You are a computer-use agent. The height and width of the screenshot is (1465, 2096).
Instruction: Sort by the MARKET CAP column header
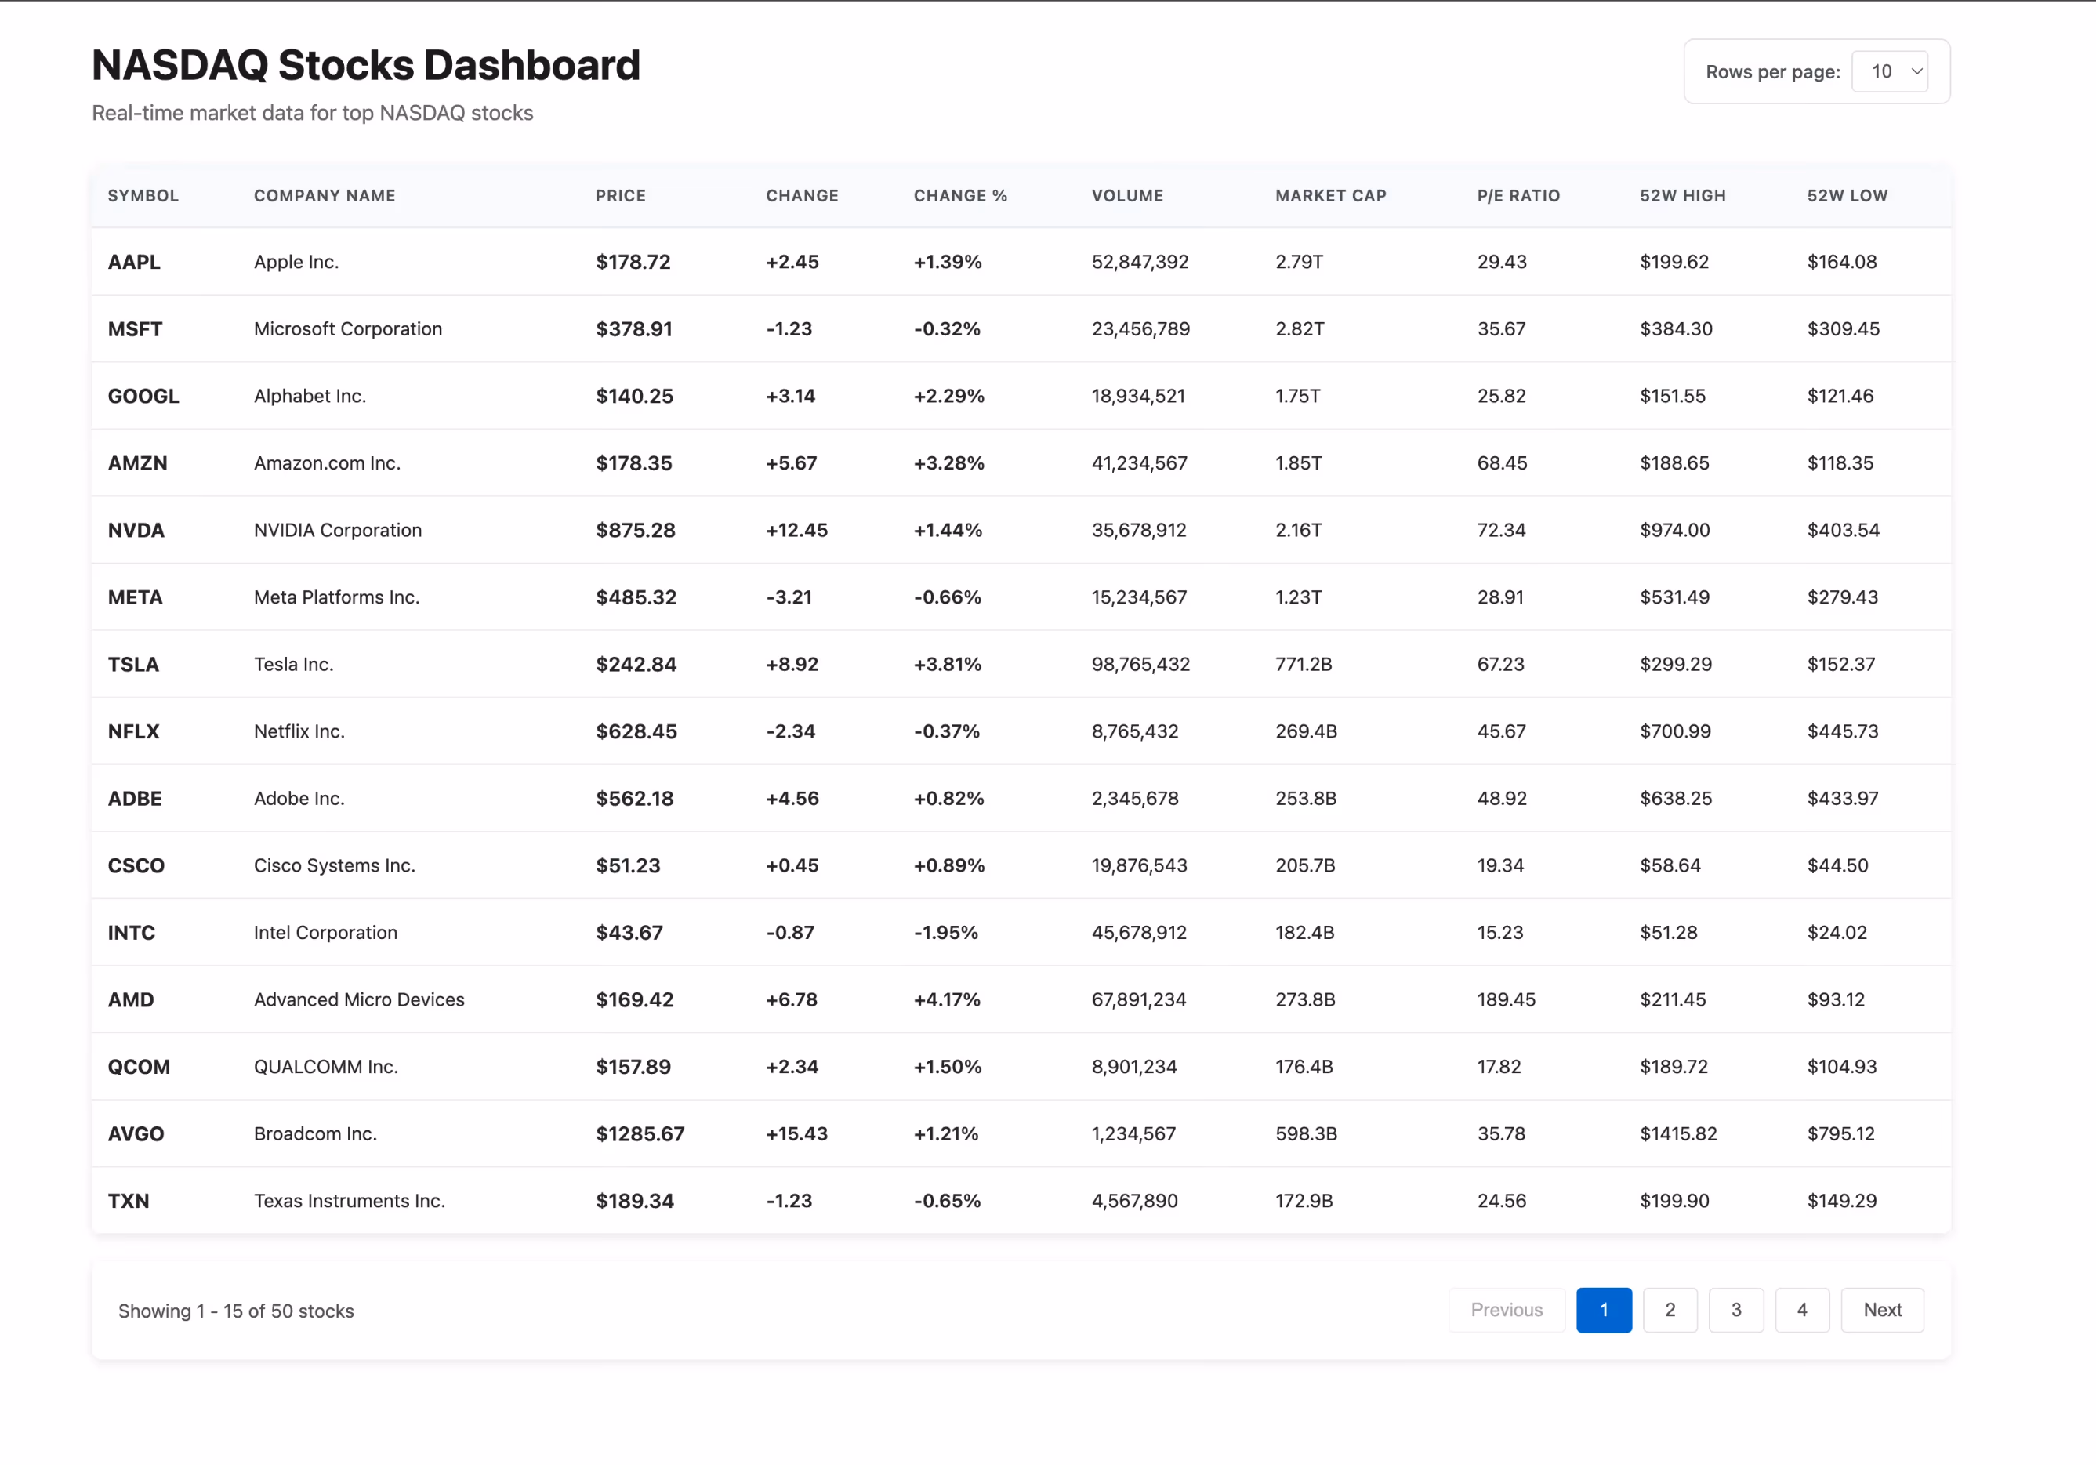1331,195
